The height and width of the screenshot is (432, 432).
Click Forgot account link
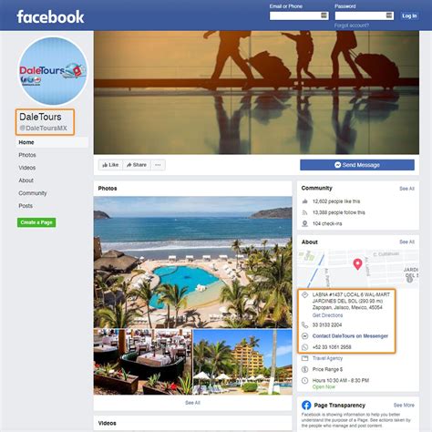pos(352,26)
